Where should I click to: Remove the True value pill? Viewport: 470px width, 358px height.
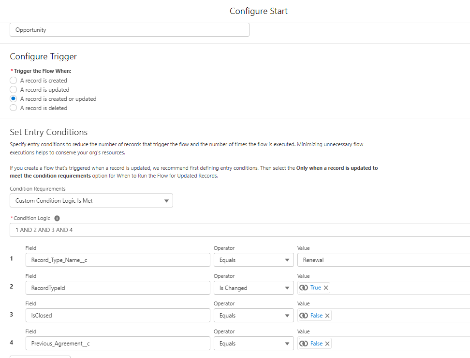click(326, 288)
